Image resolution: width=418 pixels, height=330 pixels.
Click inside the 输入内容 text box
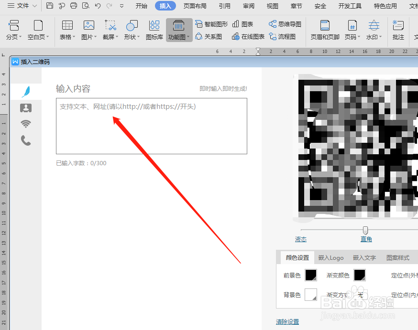152,126
